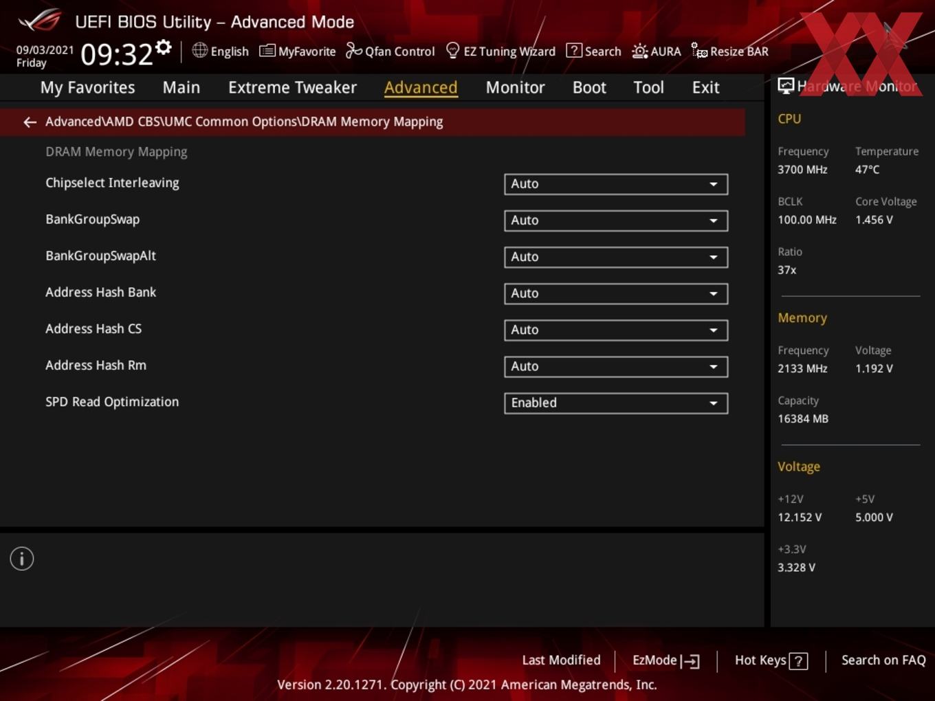Select the BankGroupSwap label
The width and height of the screenshot is (935, 701).
tap(92, 219)
